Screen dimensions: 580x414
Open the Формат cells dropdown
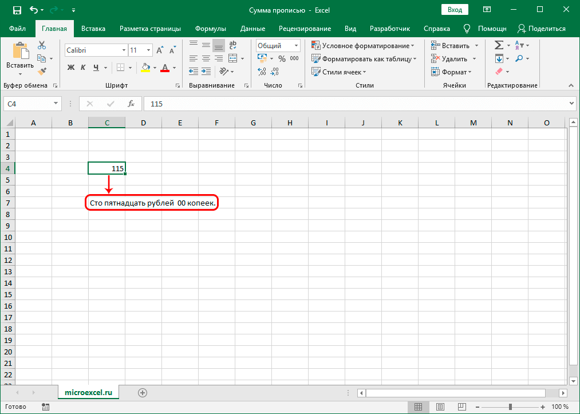tap(452, 72)
